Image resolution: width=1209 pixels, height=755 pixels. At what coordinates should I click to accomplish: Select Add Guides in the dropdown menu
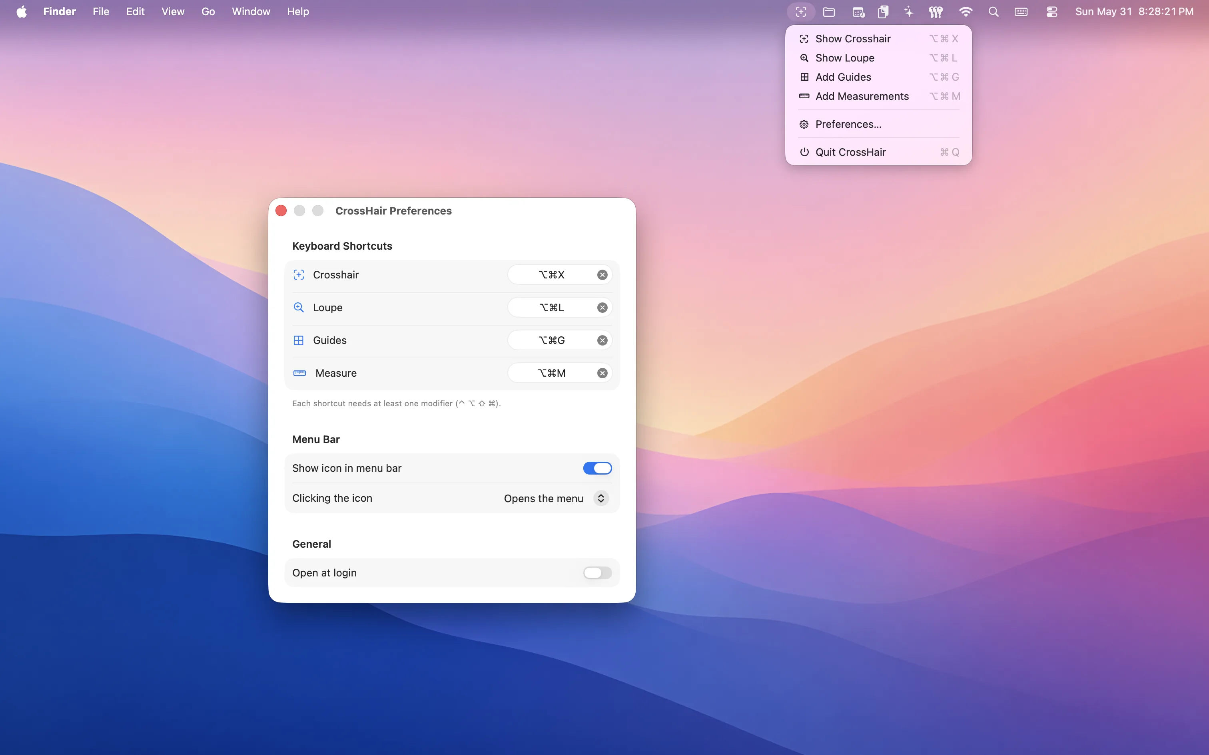(x=878, y=77)
